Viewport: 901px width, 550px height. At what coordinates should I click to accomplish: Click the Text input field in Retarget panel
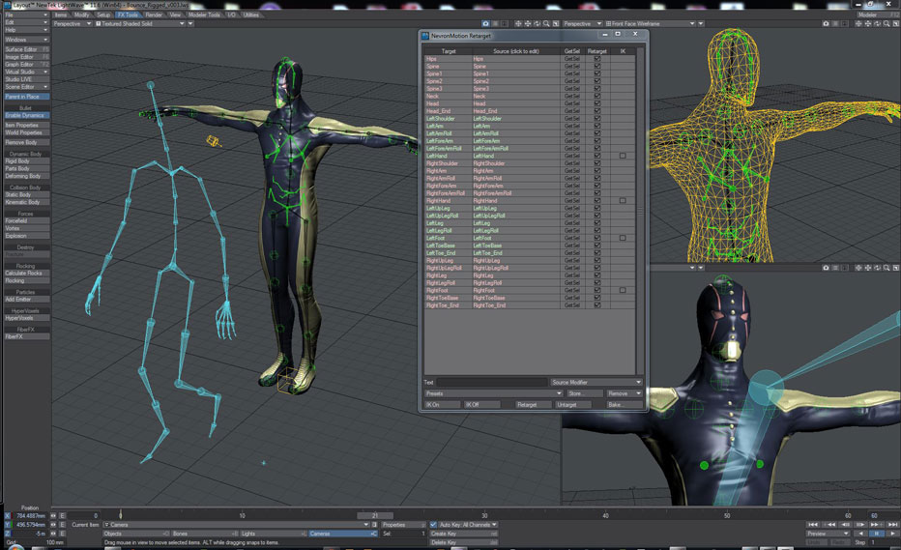491,383
